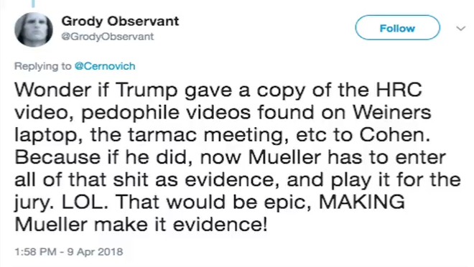Click the word 'evidence,' in the fifth line
474x267 pixels.
click(x=233, y=179)
